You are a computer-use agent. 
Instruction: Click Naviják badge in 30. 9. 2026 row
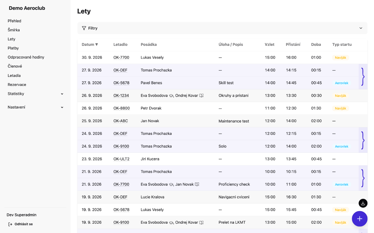tap(340, 58)
